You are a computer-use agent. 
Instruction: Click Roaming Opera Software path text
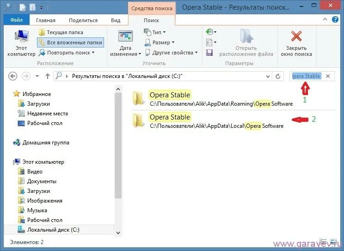click(x=221, y=104)
